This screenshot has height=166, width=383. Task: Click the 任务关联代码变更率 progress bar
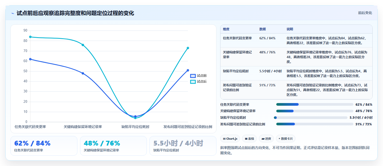[x=315, y=104]
